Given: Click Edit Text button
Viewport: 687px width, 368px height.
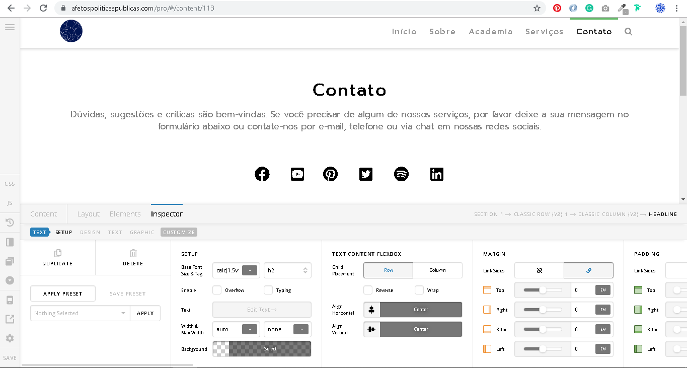Looking at the screenshot, I should (x=262, y=310).
